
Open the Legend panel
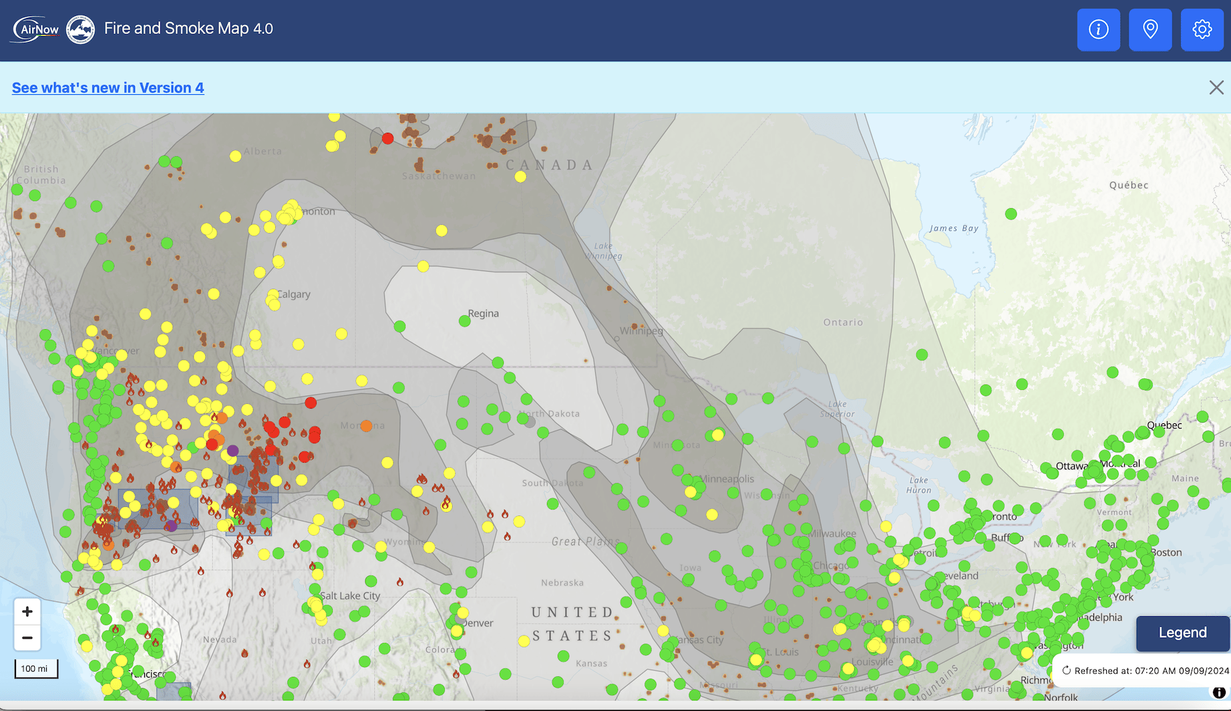click(1182, 632)
